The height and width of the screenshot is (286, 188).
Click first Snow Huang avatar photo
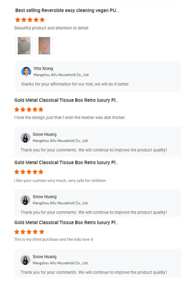(x=25, y=137)
